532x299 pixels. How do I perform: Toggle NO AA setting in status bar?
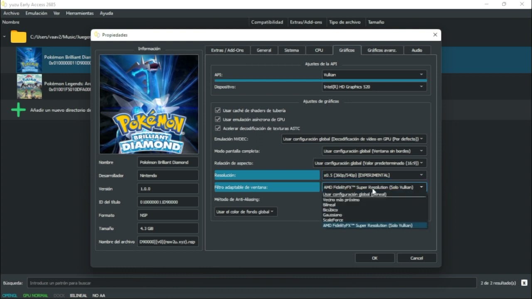pos(99,296)
